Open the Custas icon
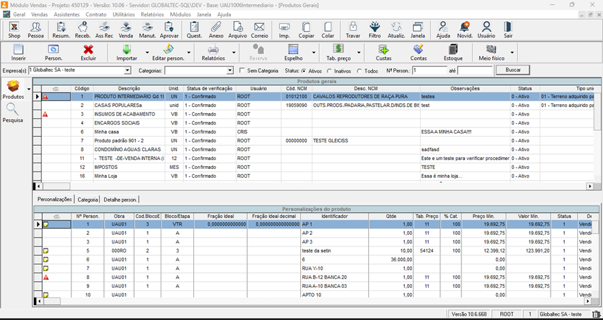603x320 pixels. click(x=383, y=52)
